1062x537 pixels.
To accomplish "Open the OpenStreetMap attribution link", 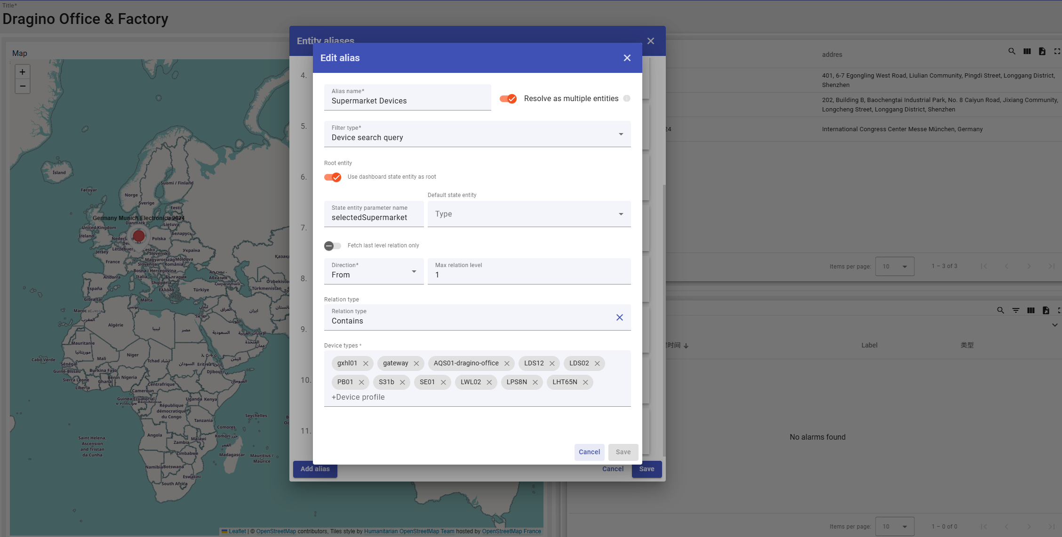I will tap(276, 531).
